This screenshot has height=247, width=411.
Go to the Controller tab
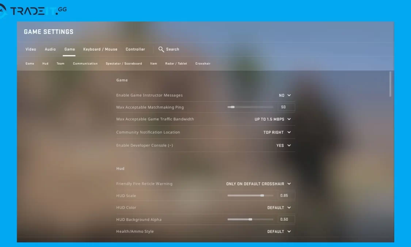tap(135, 49)
